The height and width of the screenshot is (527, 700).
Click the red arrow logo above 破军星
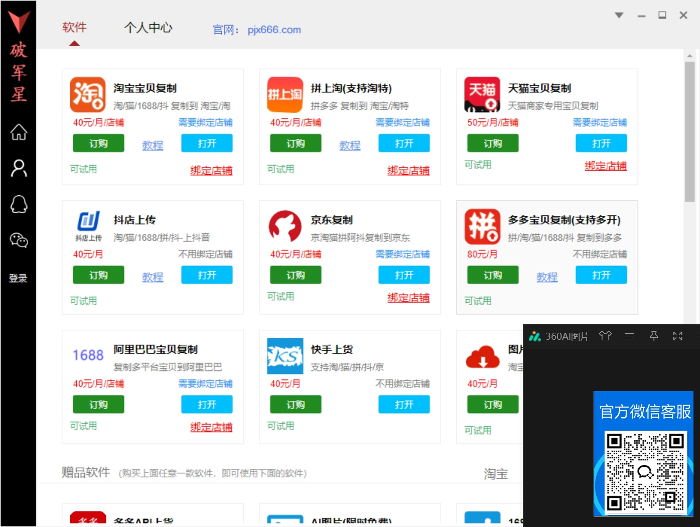point(19,21)
